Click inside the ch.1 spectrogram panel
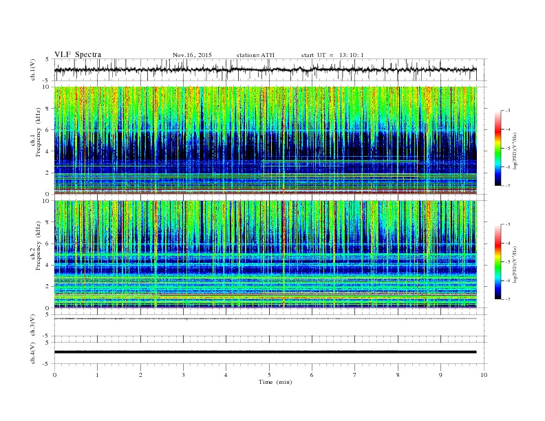Screen dimensions: 545x421 266,140
